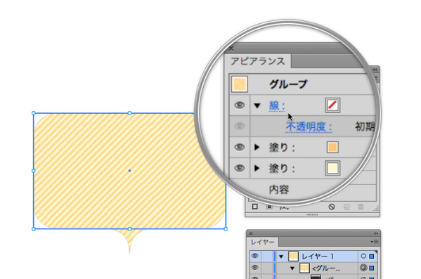The width and height of the screenshot is (421, 279).
Task: Click the レイヤー 1 thumbnail
Action: tap(294, 257)
